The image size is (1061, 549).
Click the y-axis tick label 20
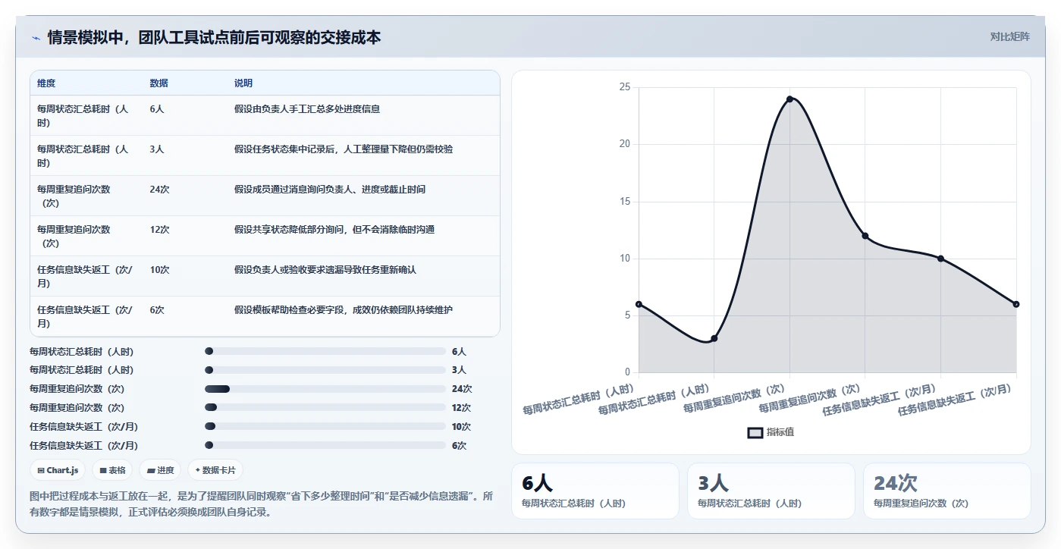(625, 144)
